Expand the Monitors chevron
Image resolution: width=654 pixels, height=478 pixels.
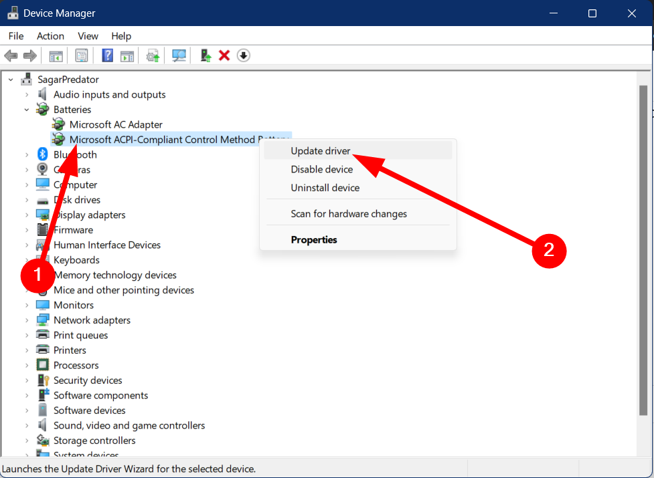27,305
